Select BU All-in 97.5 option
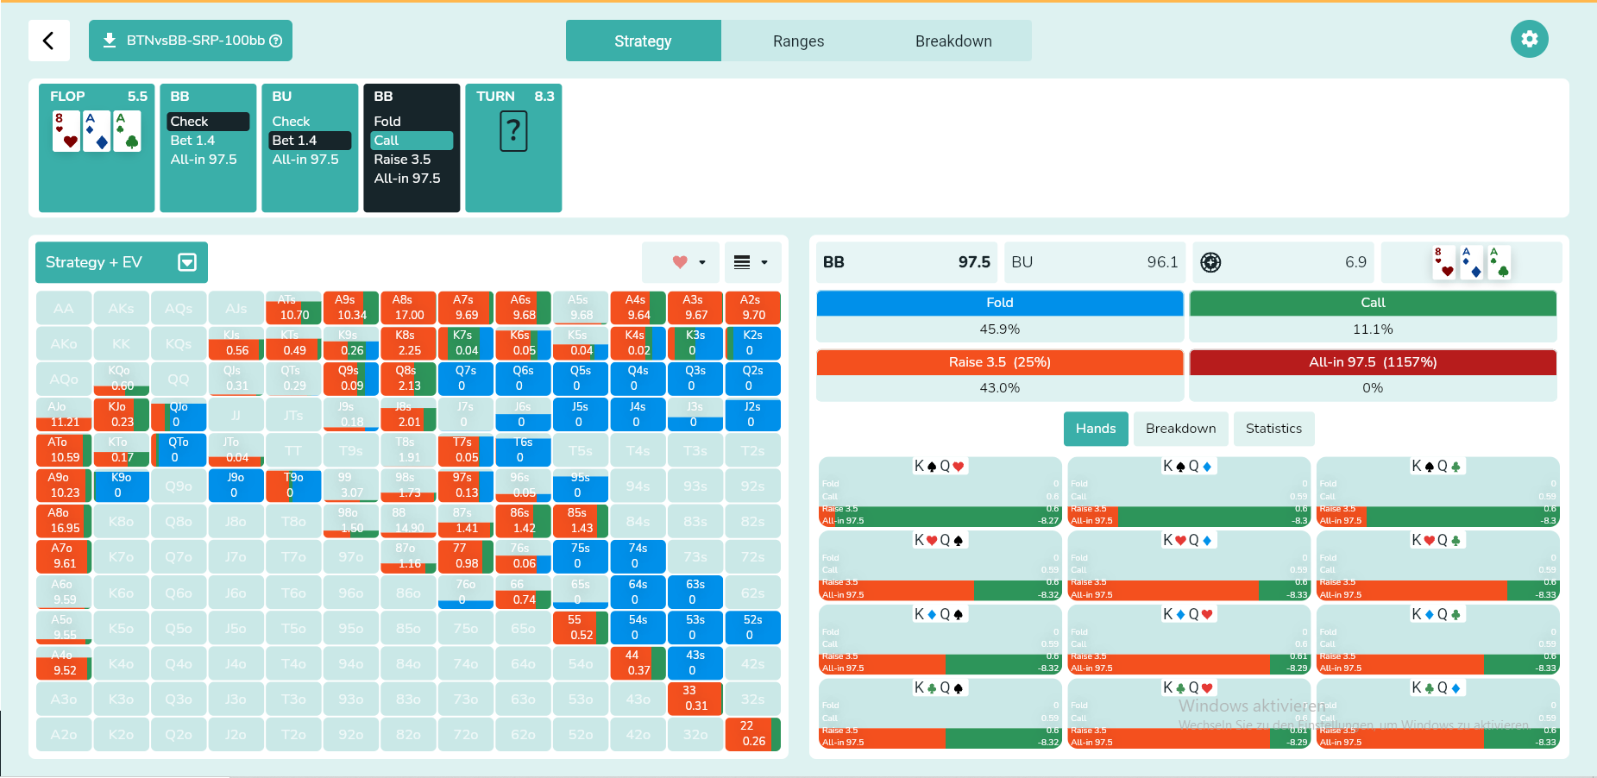 [305, 160]
